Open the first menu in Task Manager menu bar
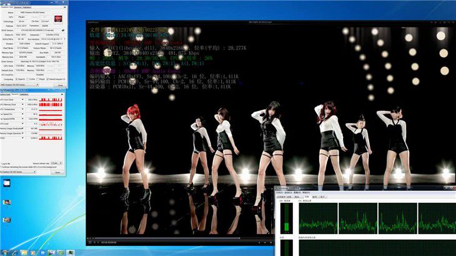This screenshot has width=456, height=256. coord(279,193)
